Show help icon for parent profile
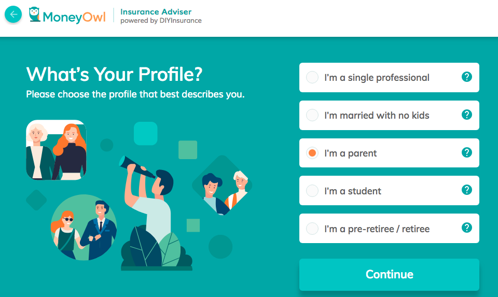The height and width of the screenshot is (297, 498). [467, 153]
